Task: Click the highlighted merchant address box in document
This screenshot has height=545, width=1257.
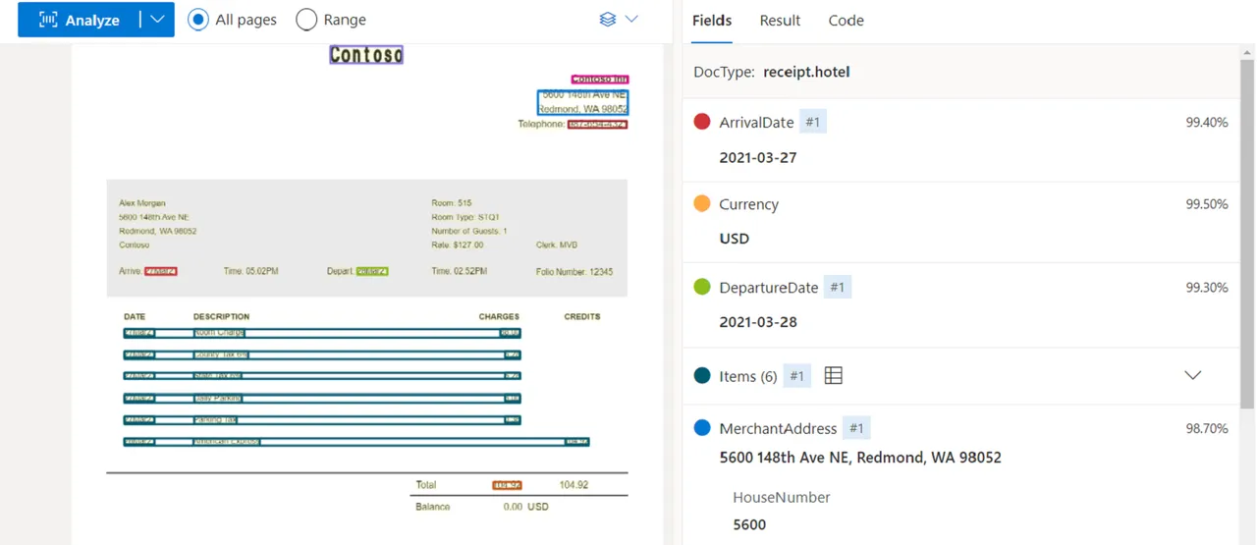Action: pyautogui.click(x=582, y=102)
